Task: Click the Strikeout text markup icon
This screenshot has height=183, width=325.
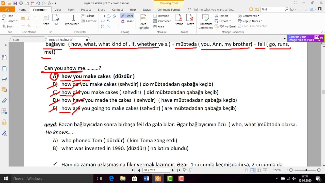Action: click(x=23, y=25)
